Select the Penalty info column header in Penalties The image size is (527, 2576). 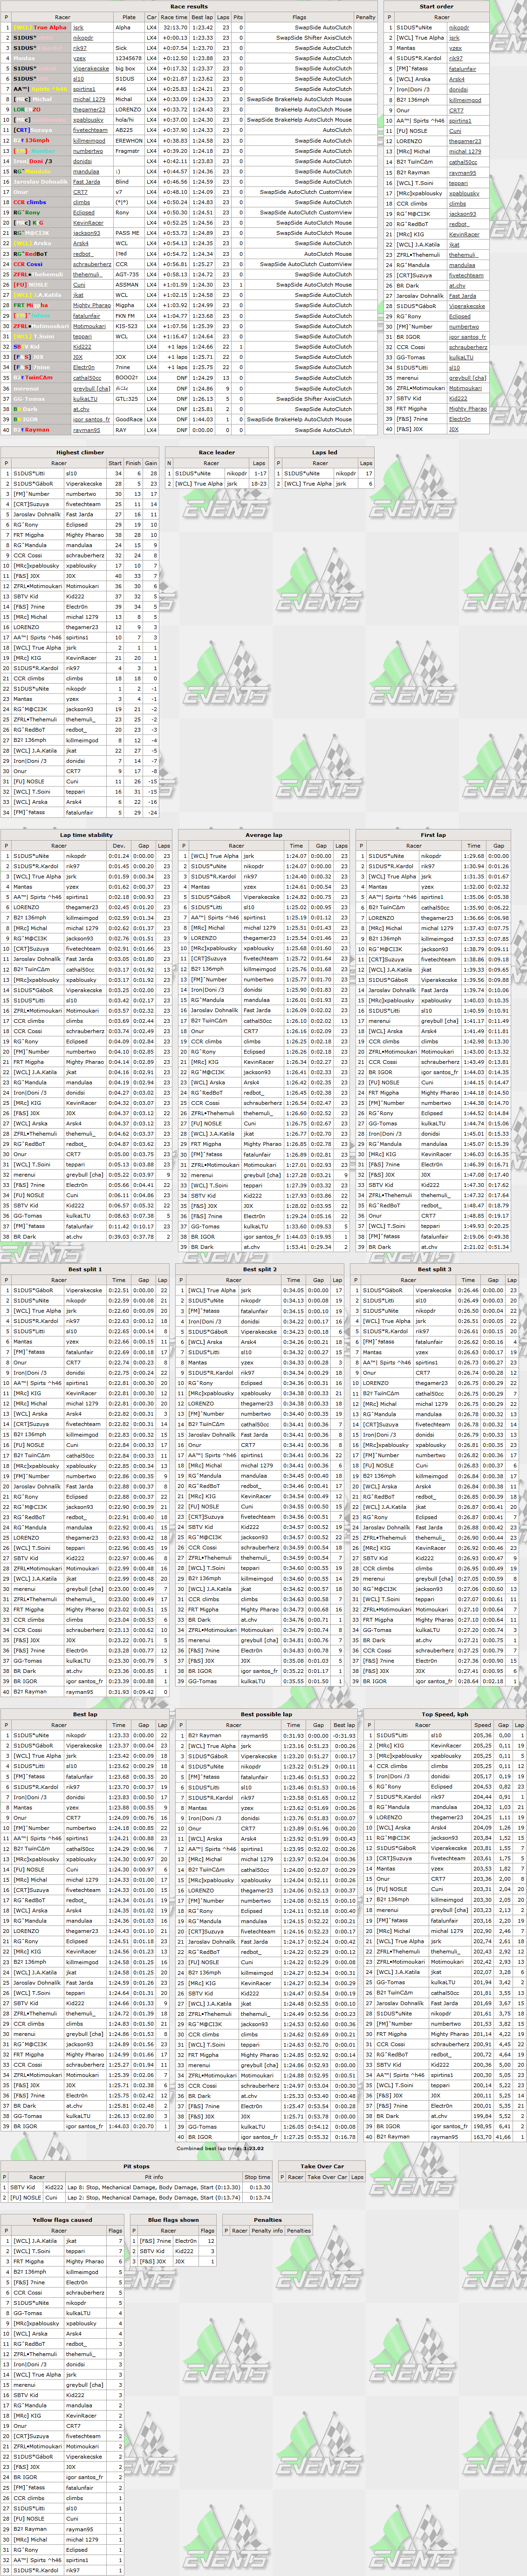pyautogui.click(x=267, y=2231)
